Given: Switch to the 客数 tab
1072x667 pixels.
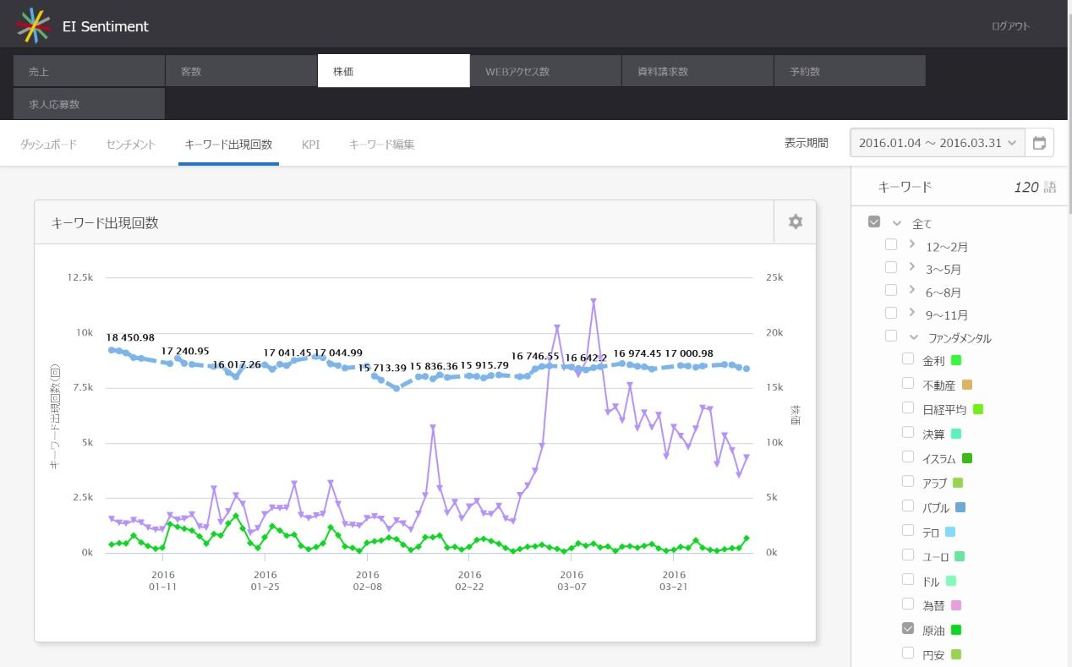Looking at the screenshot, I should click(x=241, y=71).
